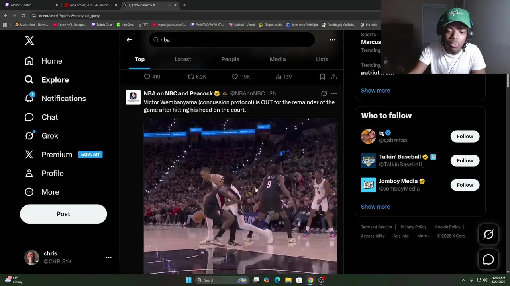Follow Jomboy Media
This screenshot has width=510, height=286.
pyautogui.click(x=465, y=185)
